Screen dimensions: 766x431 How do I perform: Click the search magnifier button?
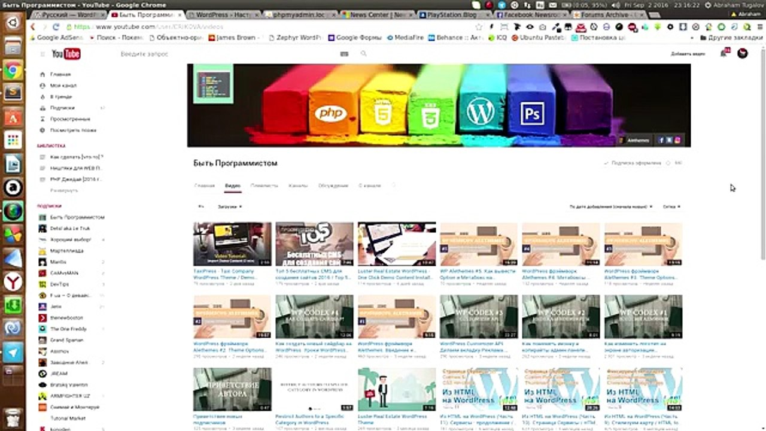(x=363, y=54)
